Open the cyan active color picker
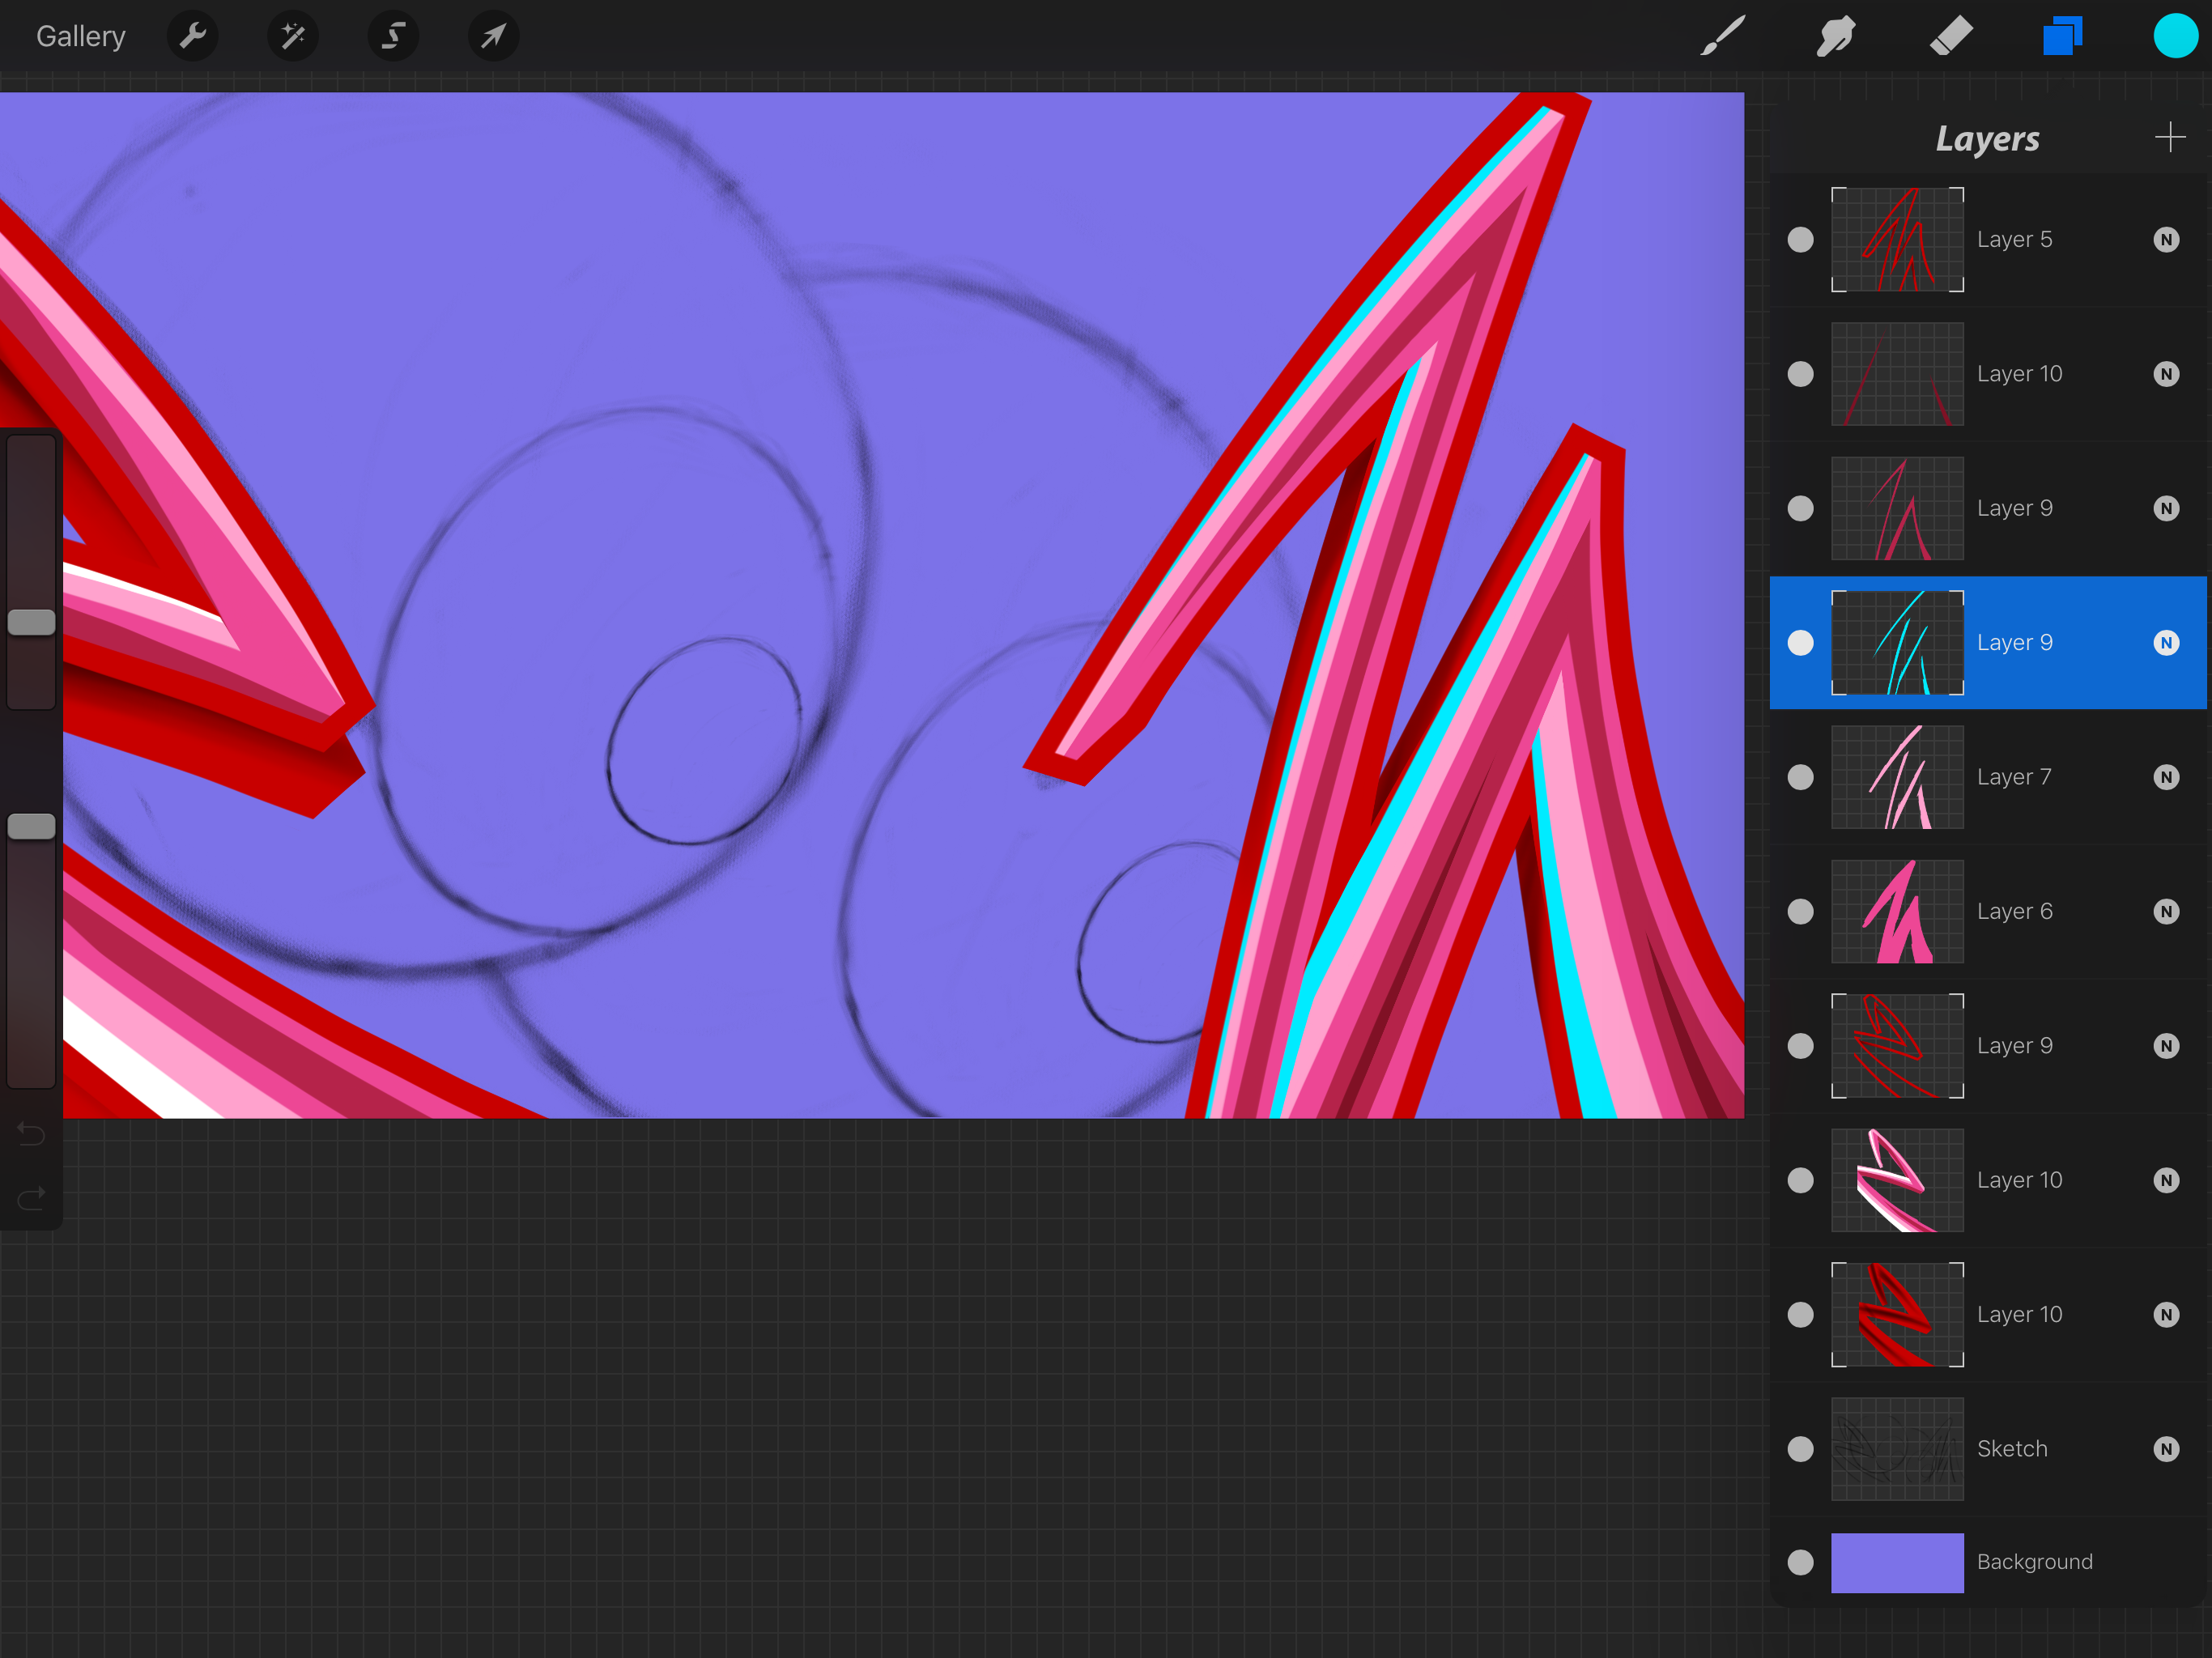Screen dimensions: 2212x1658 coord(2175,37)
